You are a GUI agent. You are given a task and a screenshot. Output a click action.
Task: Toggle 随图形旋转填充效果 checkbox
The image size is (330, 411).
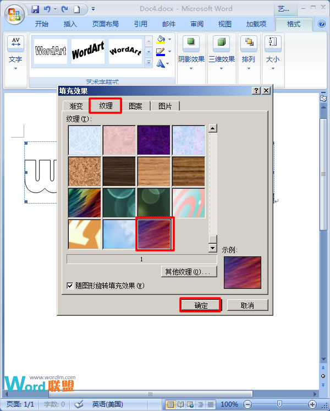70,286
